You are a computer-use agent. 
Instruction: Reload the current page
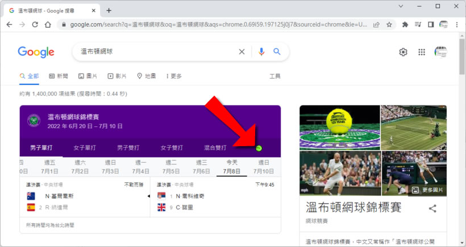[35, 24]
